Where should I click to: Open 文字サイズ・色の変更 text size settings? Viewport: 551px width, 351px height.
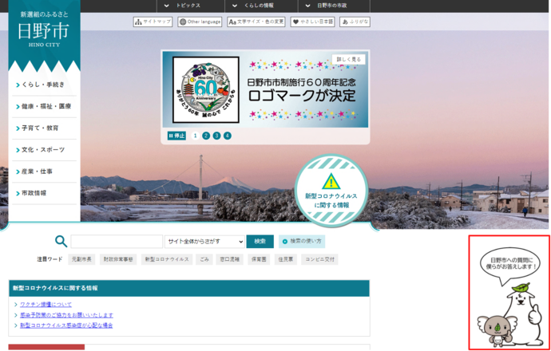coord(256,22)
